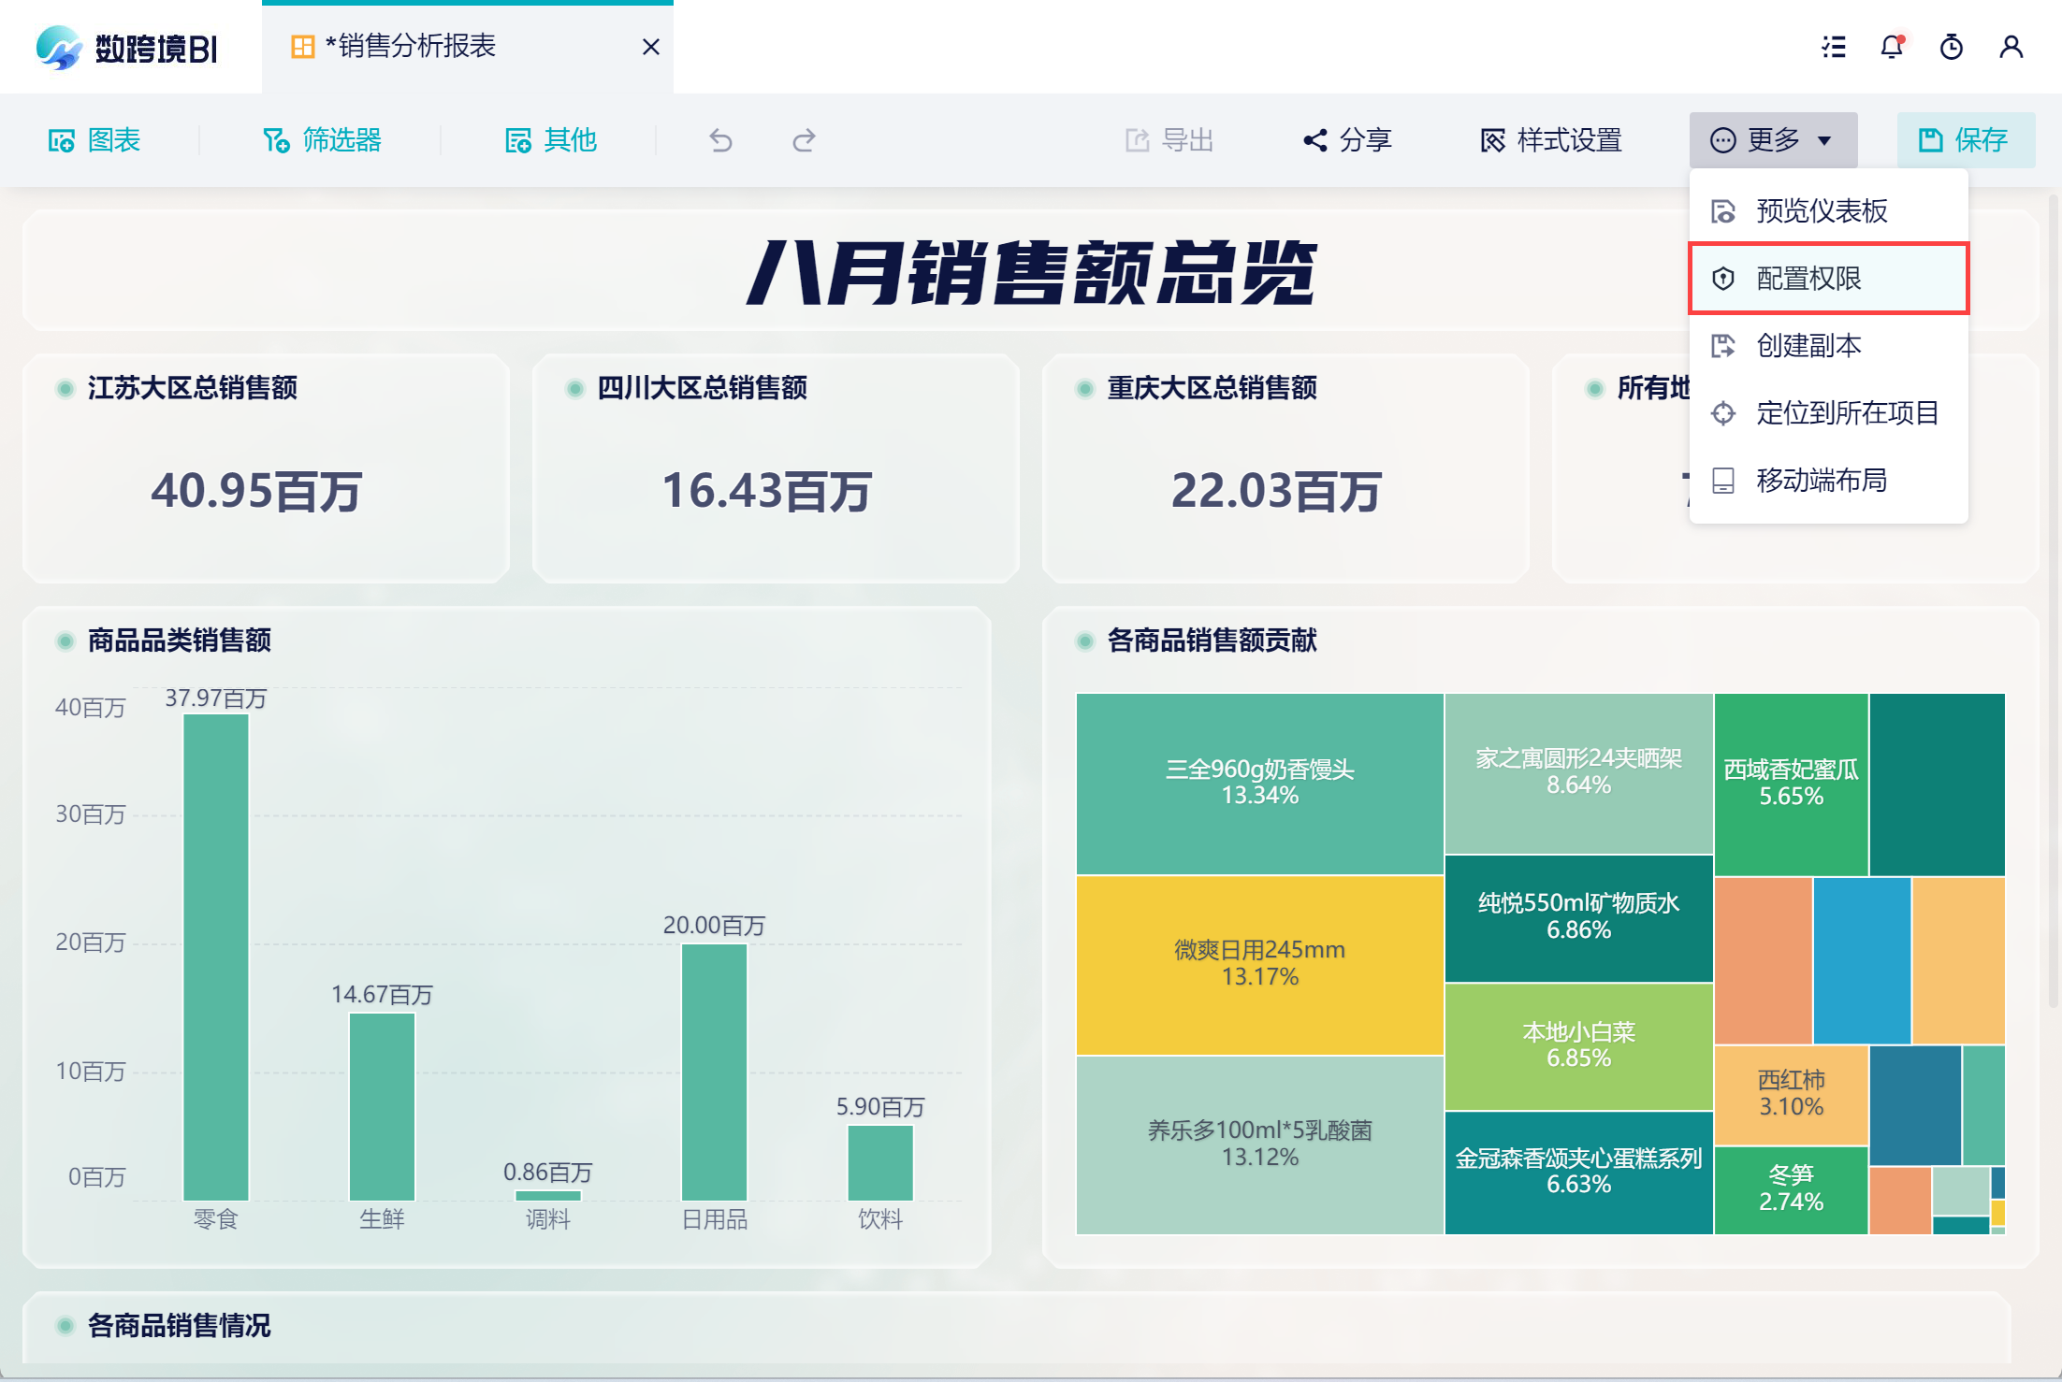
Task: Open the user account icon
Action: click(2011, 47)
